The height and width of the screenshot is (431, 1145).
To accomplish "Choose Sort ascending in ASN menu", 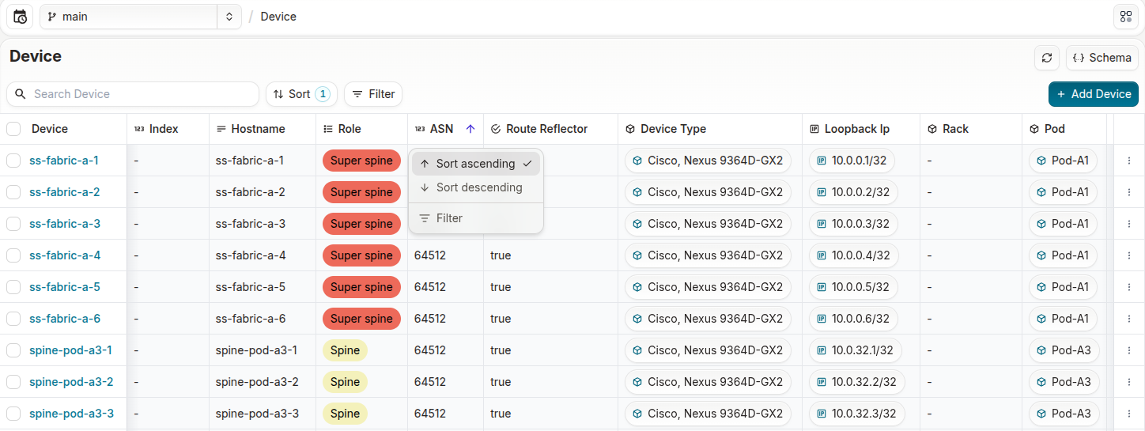I will click(476, 164).
